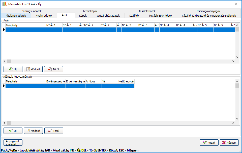Click Módosít under Időszaki kedvezmények grid

[x=33, y=131]
